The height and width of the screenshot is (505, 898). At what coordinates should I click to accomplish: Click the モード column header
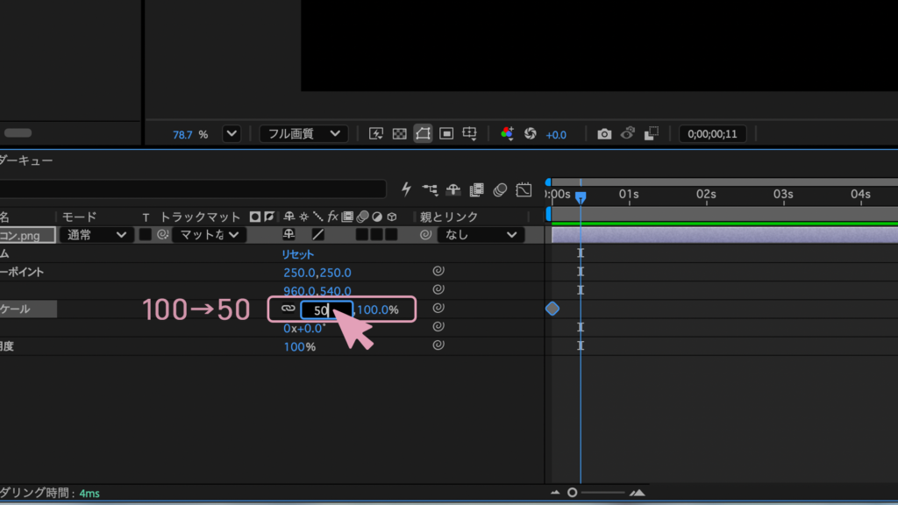[79, 217]
